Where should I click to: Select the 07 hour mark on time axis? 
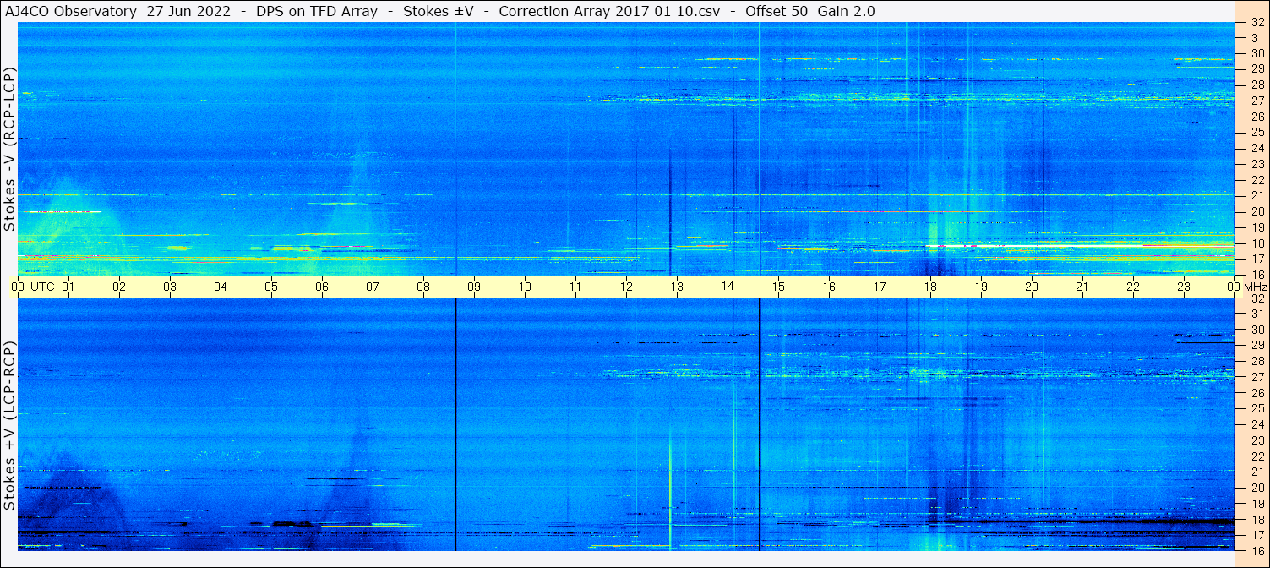pyautogui.click(x=373, y=287)
